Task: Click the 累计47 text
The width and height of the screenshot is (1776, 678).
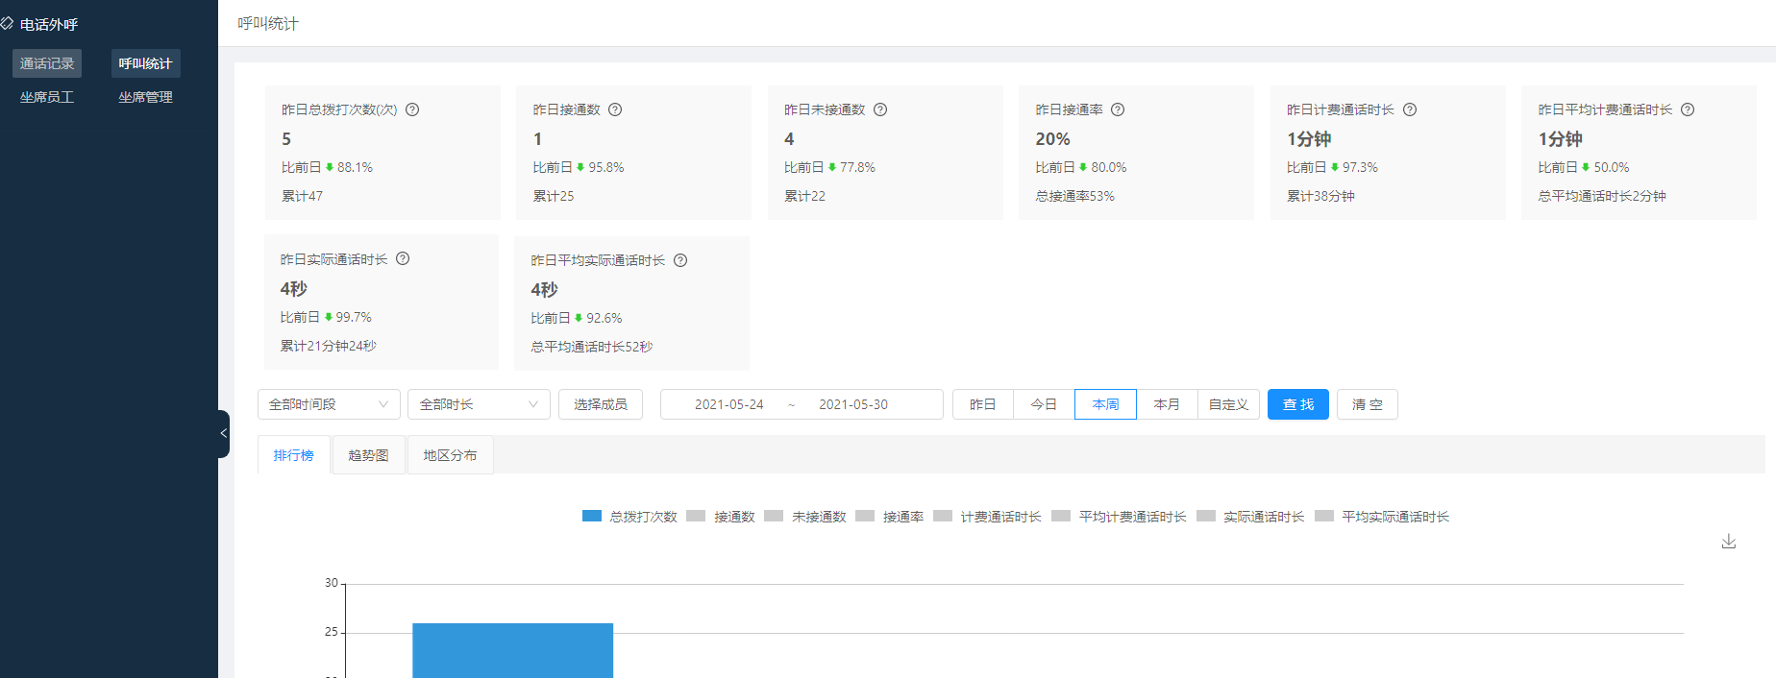Action: (302, 196)
